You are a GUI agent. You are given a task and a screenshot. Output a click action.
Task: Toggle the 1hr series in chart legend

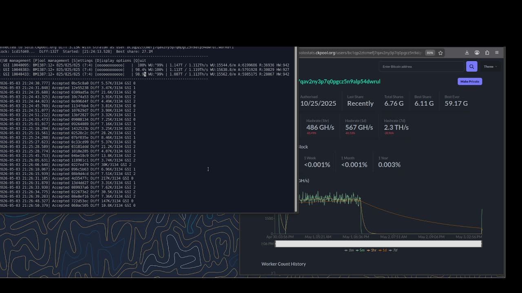click(x=372, y=250)
